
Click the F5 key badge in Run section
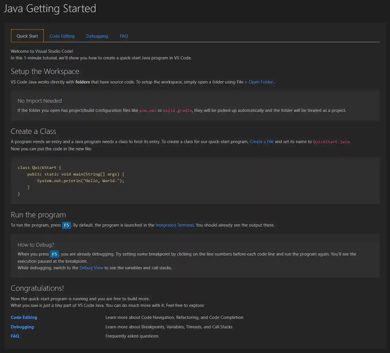66,225
